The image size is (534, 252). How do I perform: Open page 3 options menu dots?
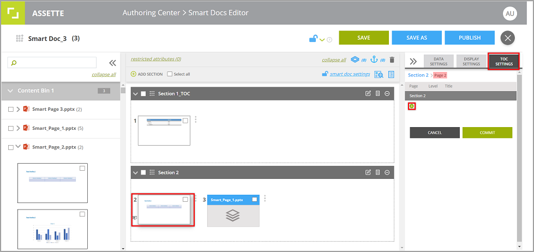265,198
